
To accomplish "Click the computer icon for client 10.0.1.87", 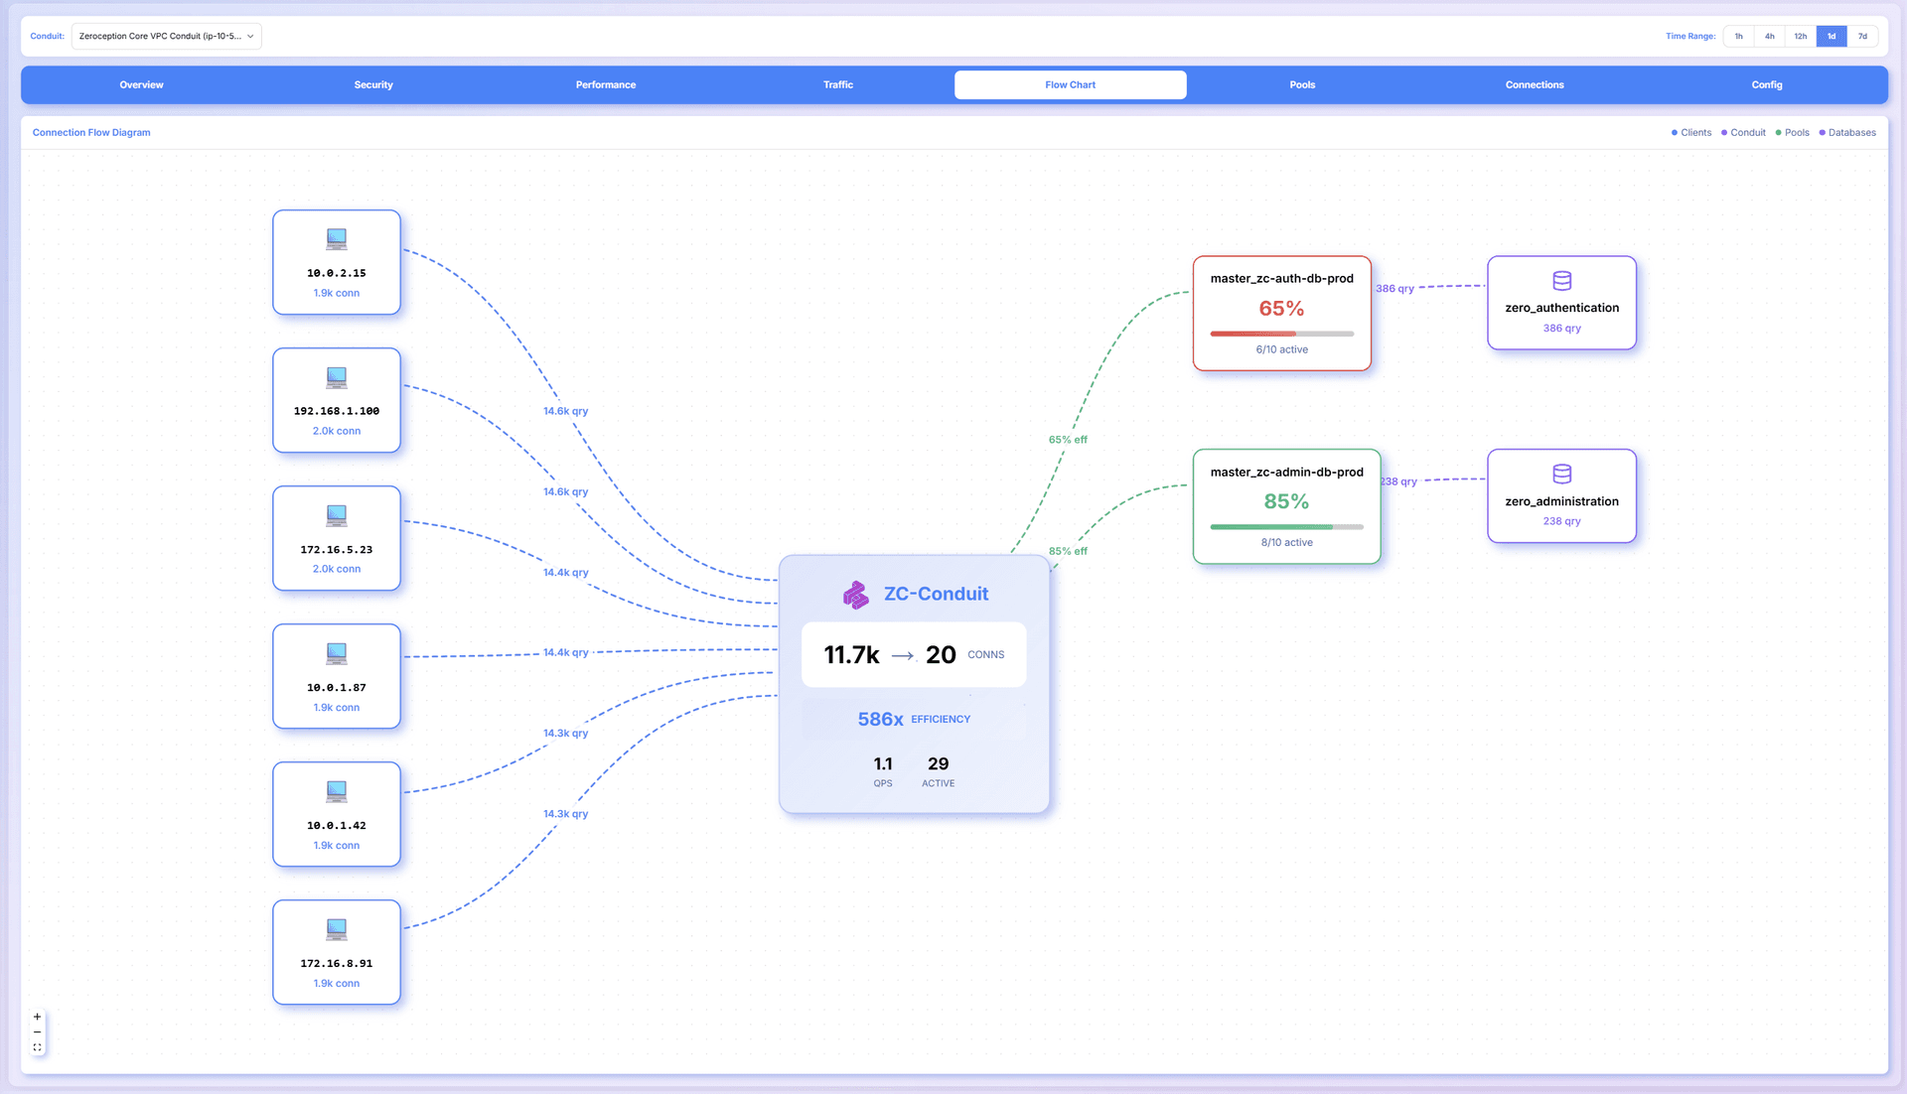I will pos(337,653).
